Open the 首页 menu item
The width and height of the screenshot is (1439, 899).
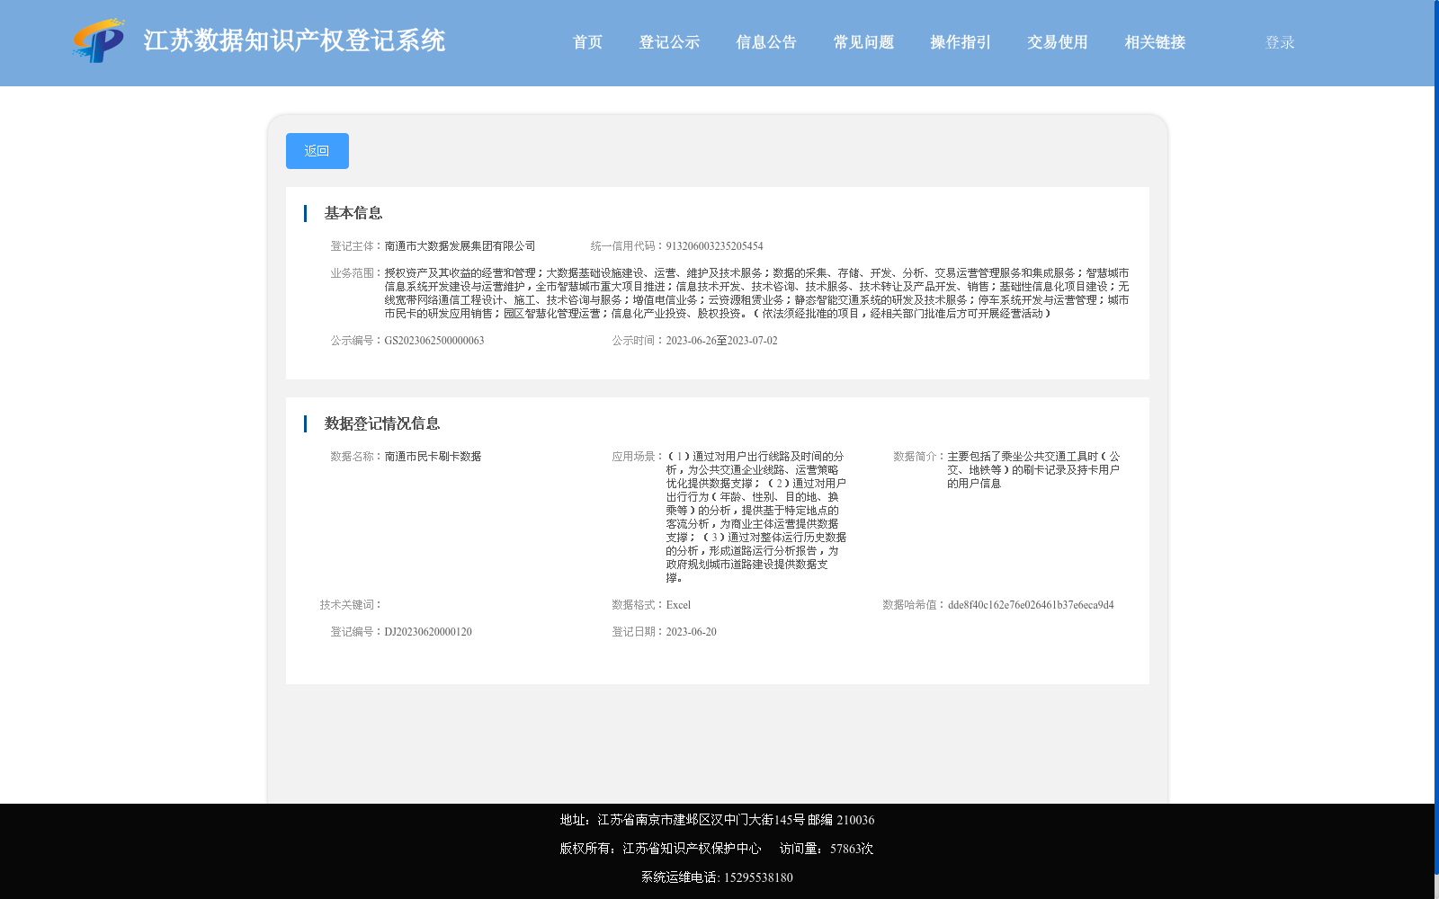(587, 42)
